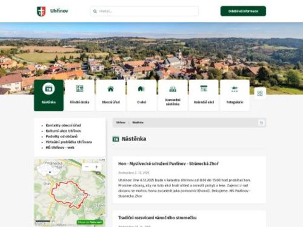The height and width of the screenshot is (227, 303).
Task: Zoom in the map with plus button
Action: (96, 167)
